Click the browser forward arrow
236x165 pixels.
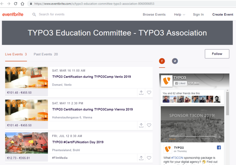click(9, 4)
